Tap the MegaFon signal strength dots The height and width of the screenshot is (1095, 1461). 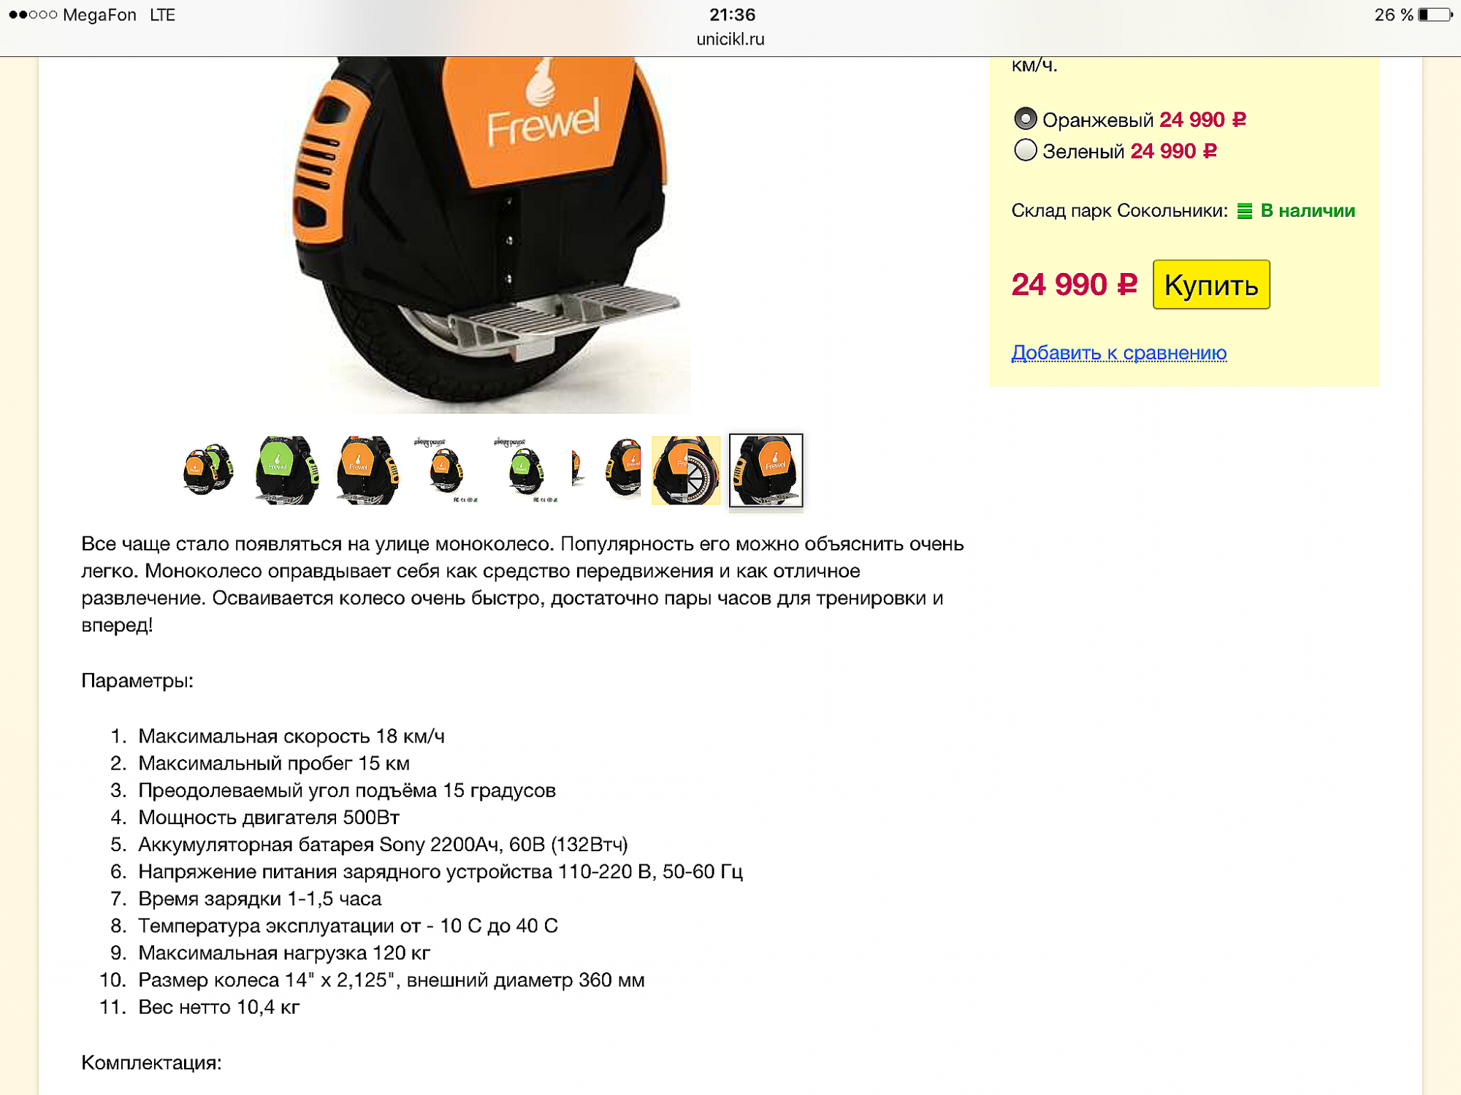(x=33, y=15)
